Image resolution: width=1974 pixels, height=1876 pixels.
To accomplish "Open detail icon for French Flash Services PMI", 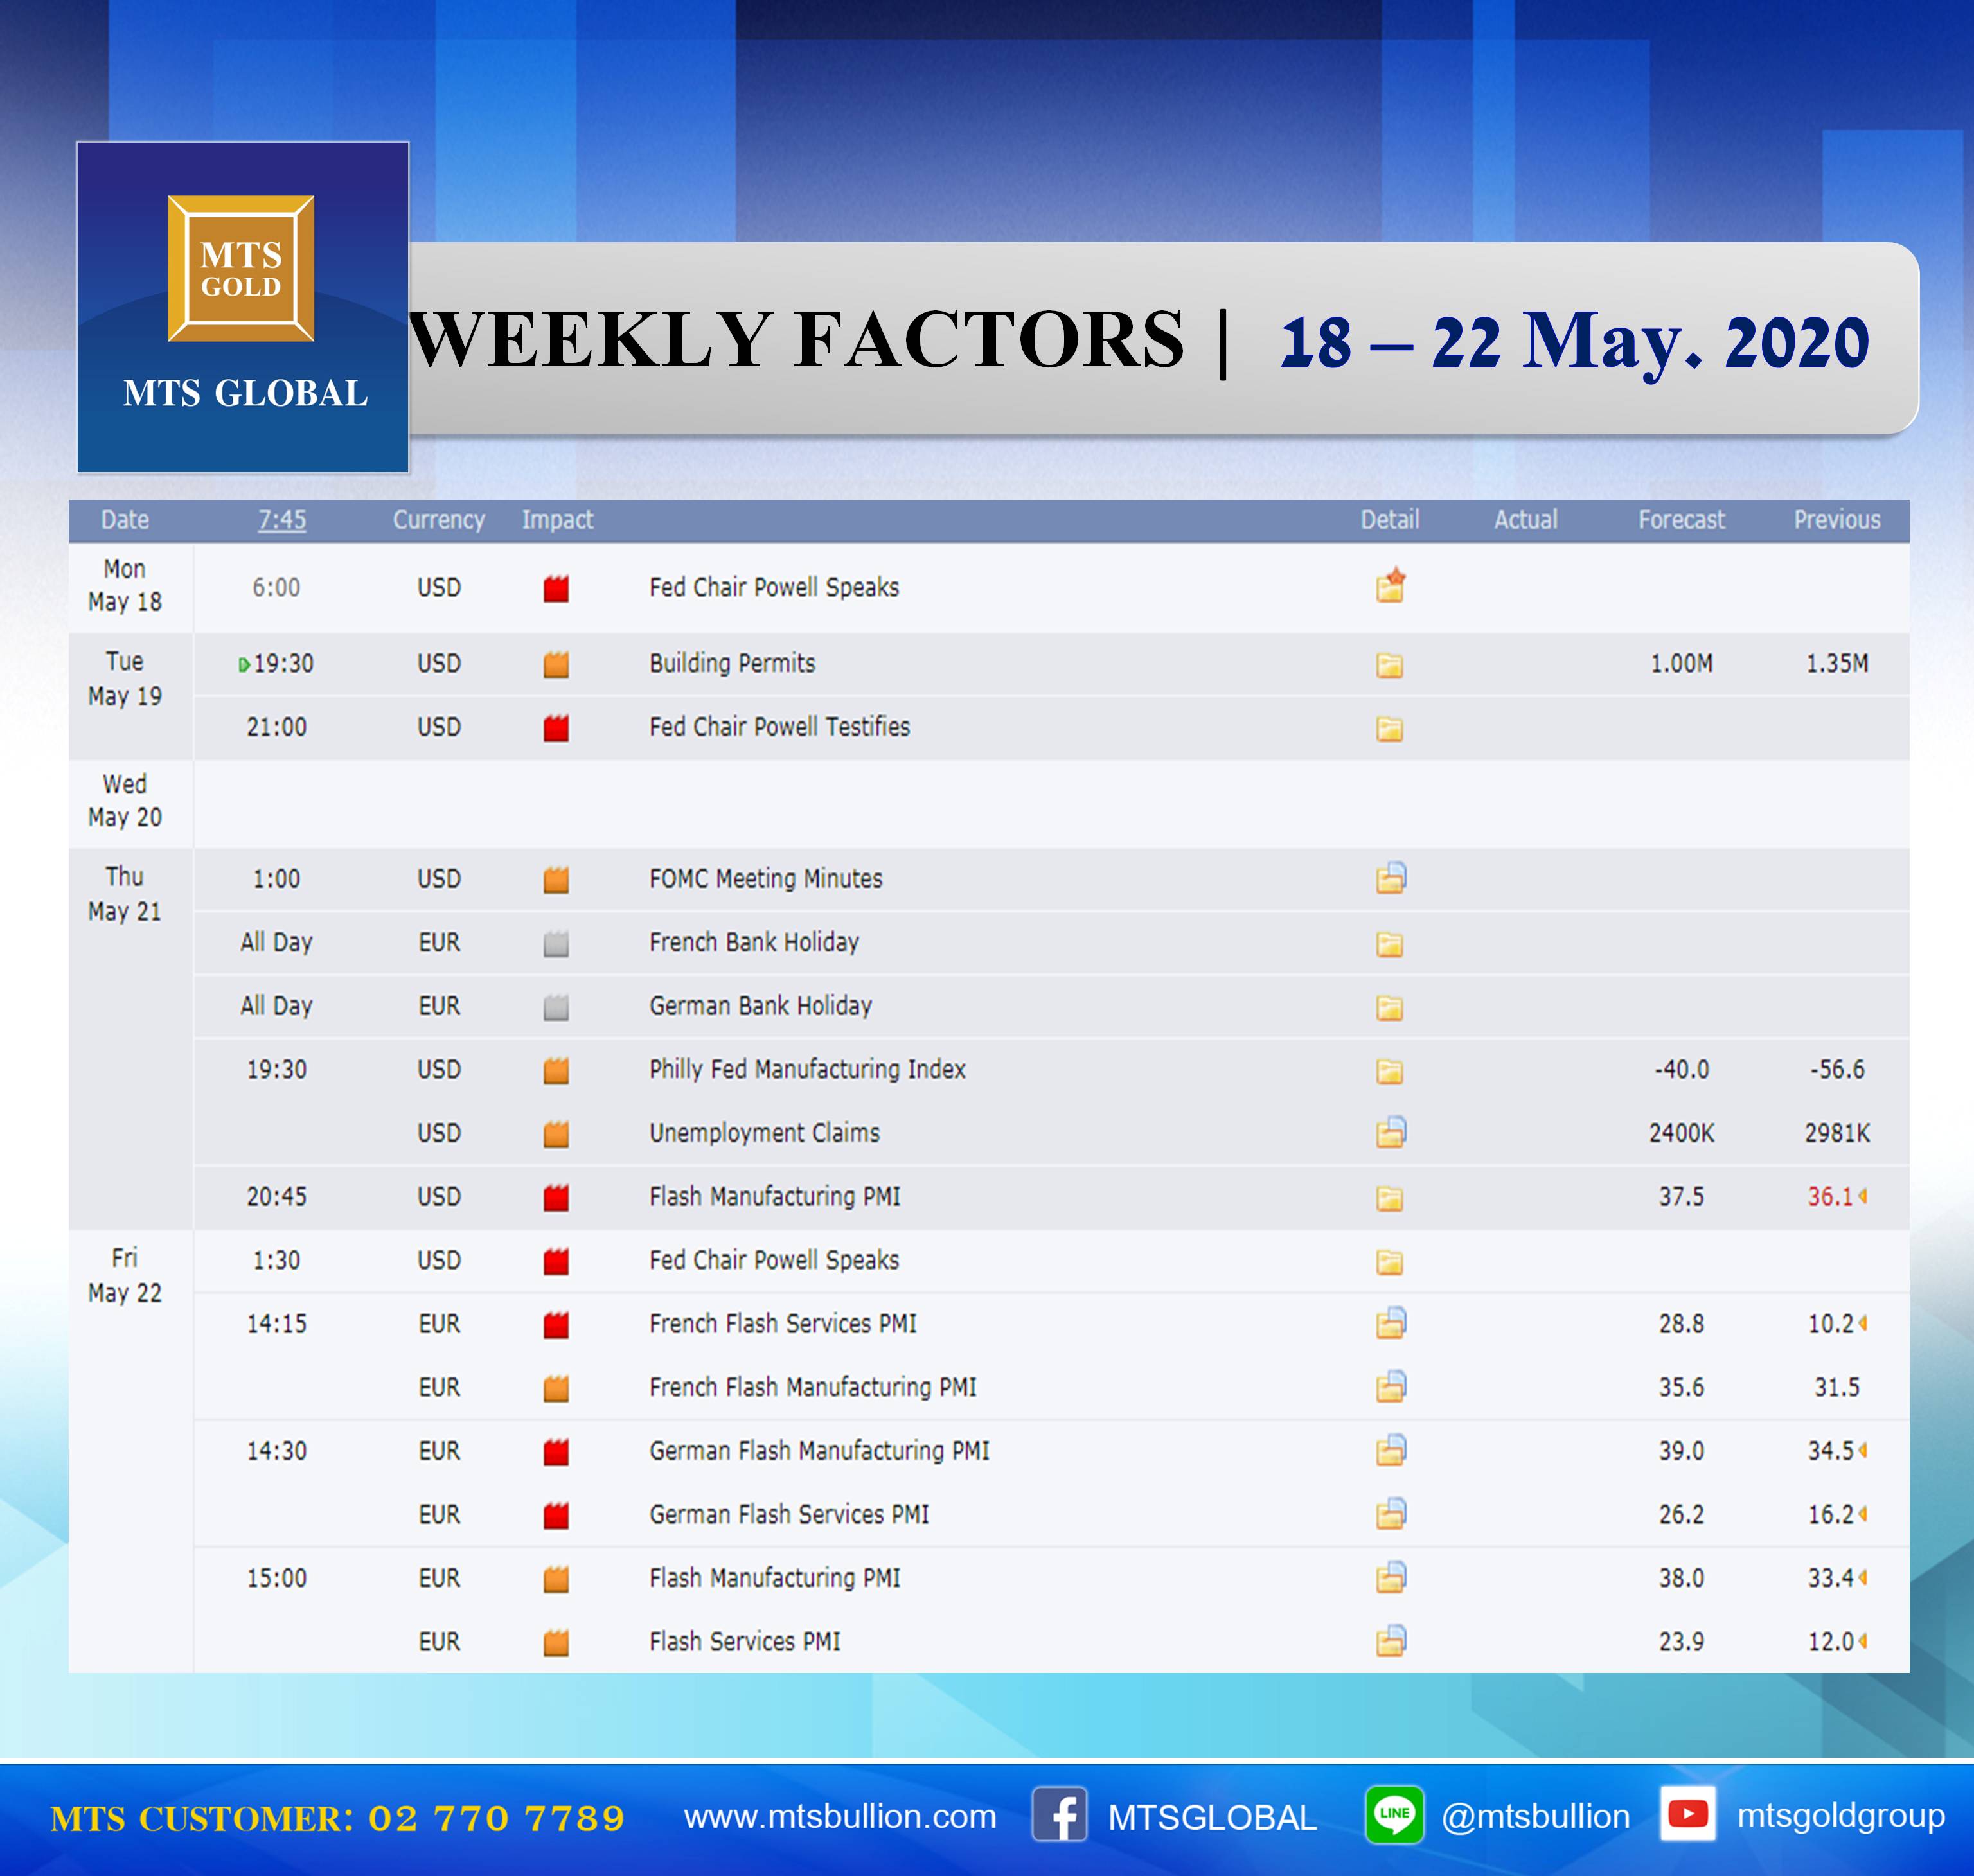I will point(1391,1323).
